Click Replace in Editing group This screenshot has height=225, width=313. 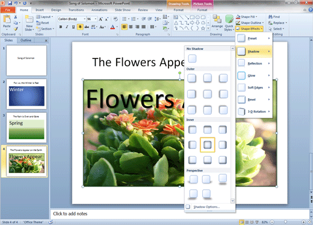tap(277, 23)
